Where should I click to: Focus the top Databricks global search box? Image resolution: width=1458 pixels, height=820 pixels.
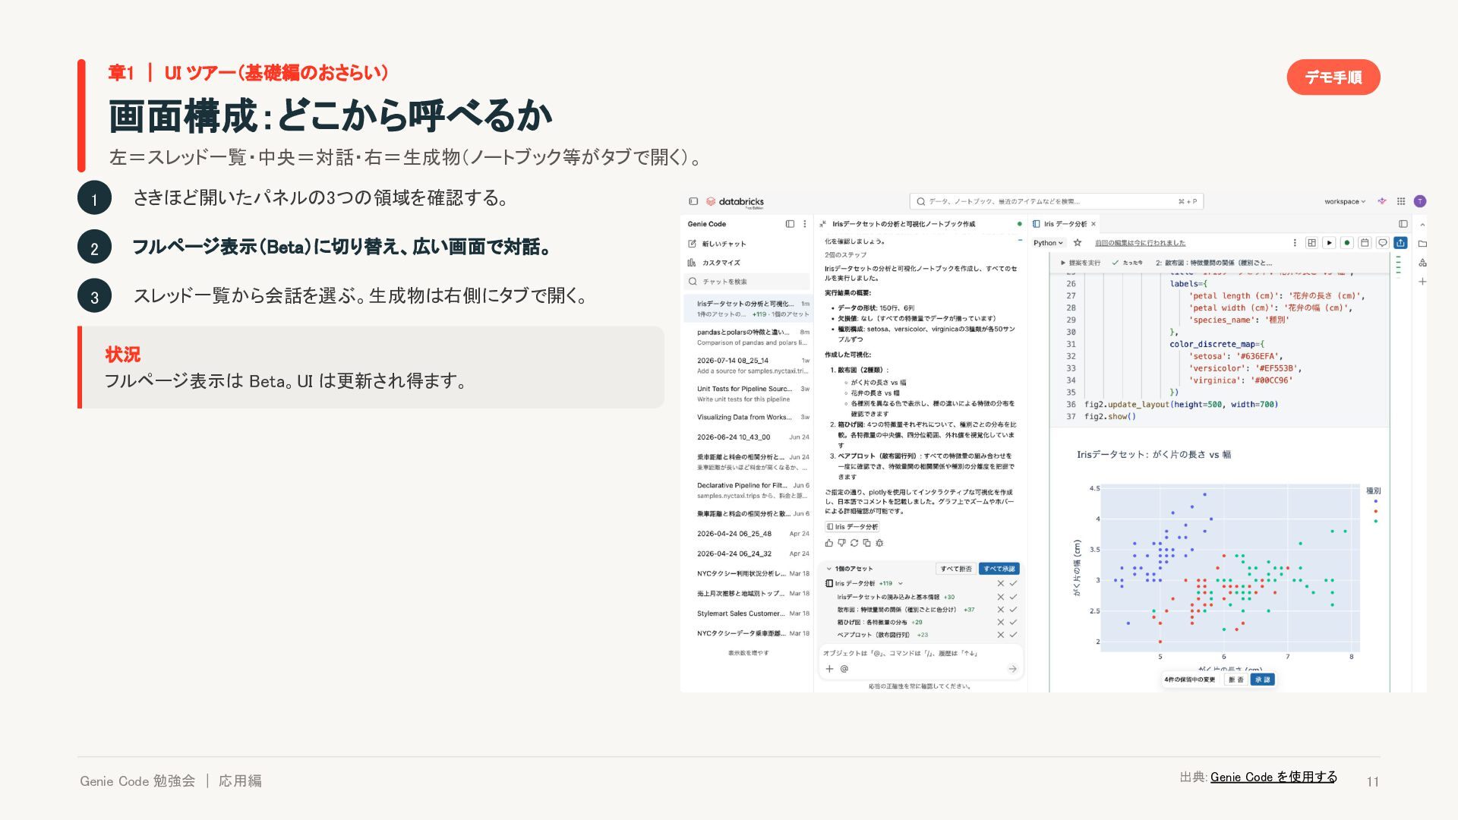click(x=1056, y=201)
